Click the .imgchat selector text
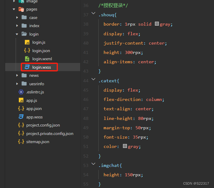Viewport: 214px width, 188px height. pos(109,165)
